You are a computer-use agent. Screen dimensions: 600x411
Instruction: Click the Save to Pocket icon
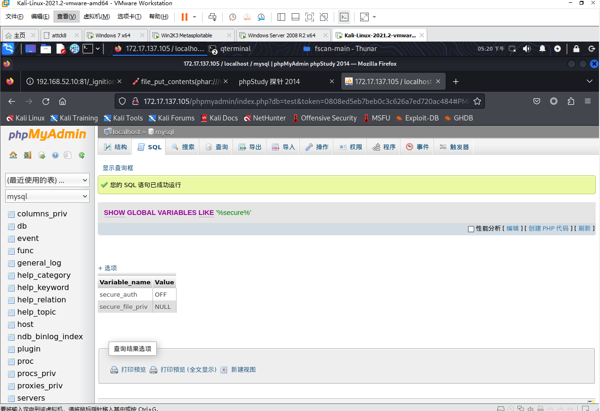537,101
